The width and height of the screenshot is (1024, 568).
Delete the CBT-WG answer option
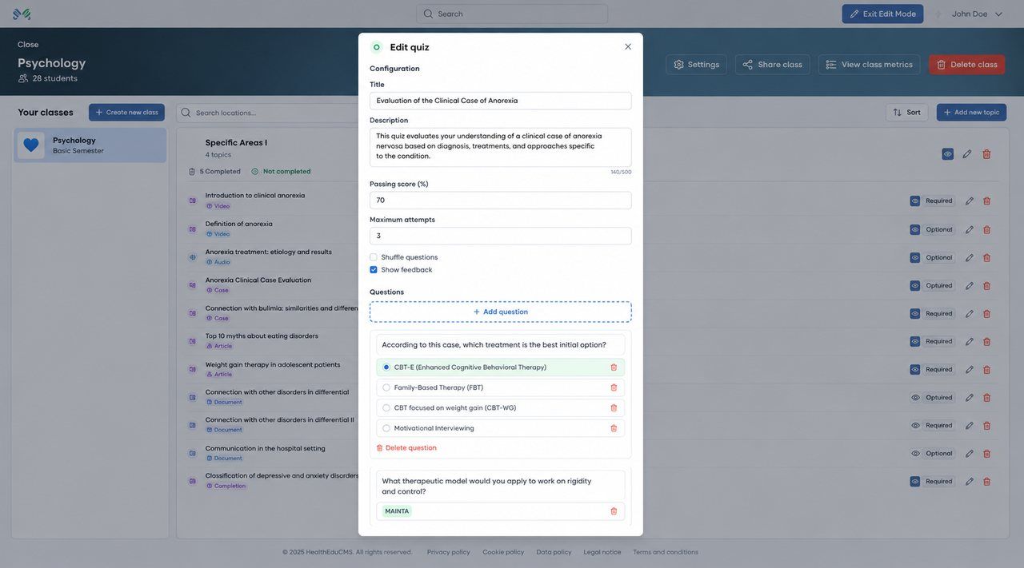click(x=614, y=408)
